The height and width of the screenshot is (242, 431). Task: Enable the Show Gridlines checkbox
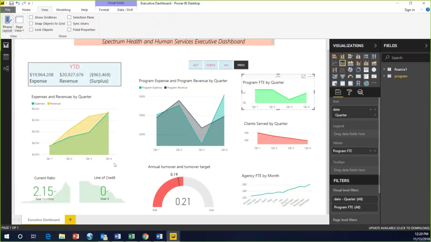(31, 17)
